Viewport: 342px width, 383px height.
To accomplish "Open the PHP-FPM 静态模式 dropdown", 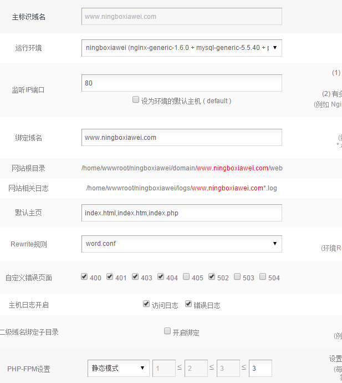I will 118,368.
